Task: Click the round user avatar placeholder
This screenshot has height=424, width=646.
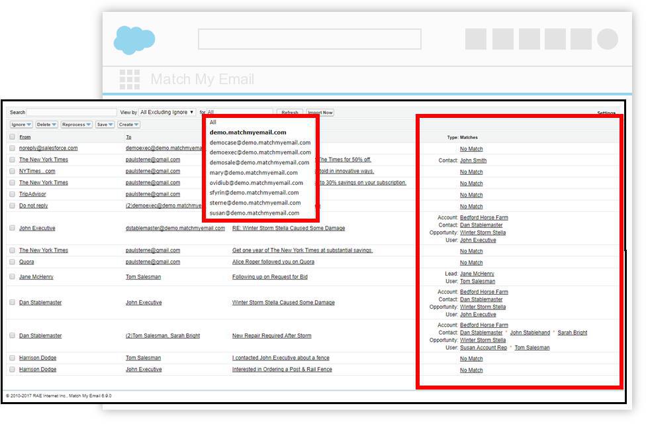Action: (607, 39)
